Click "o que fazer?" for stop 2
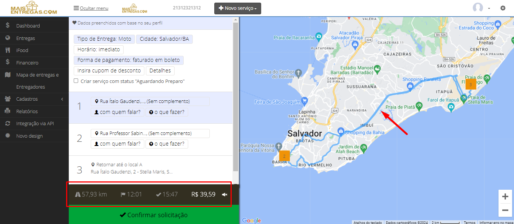This screenshot has width=514, height=224. (x=167, y=144)
